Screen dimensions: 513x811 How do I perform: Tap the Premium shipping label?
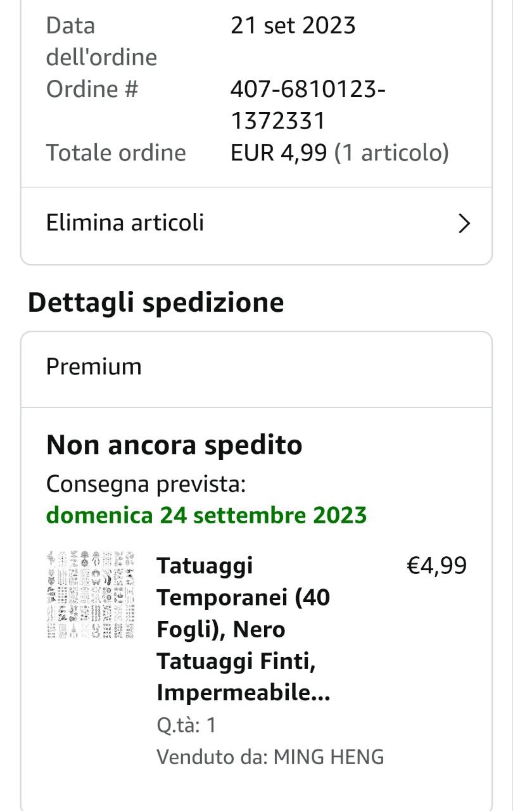click(94, 367)
